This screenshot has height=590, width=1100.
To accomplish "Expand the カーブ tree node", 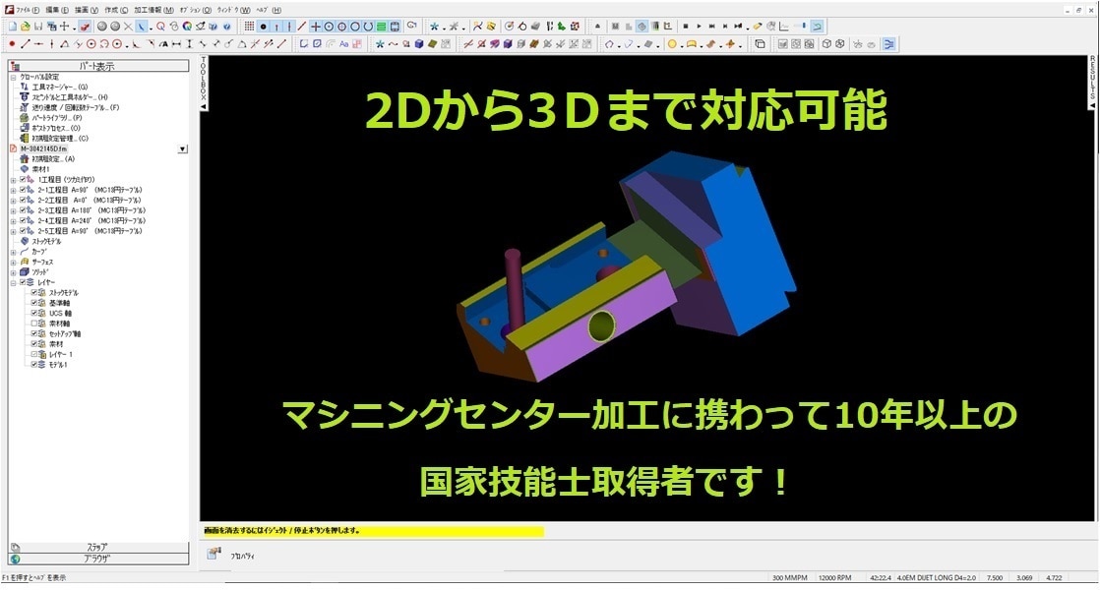I will click(14, 252).
